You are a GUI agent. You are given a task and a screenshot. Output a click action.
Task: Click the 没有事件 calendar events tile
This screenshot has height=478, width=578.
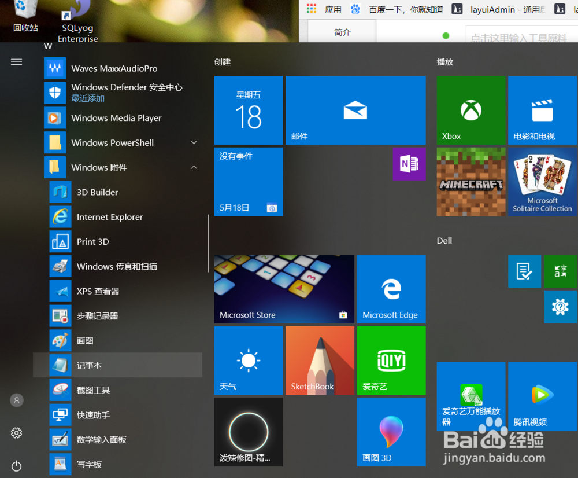coord(249,182)
